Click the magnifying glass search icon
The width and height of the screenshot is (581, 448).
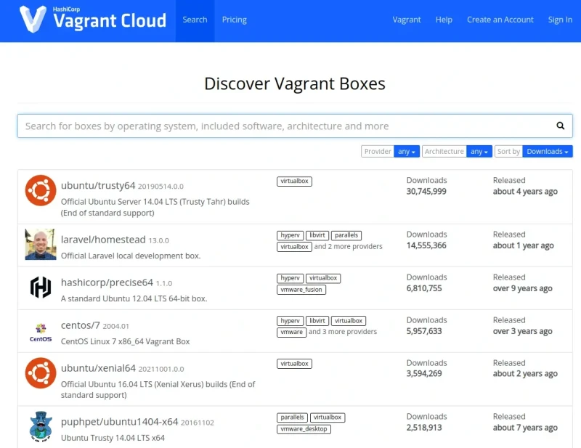(561, 126)
